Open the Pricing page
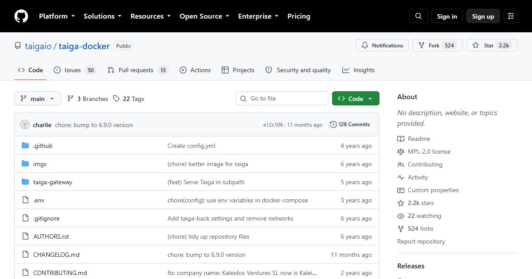 click(x=299, y=16)
